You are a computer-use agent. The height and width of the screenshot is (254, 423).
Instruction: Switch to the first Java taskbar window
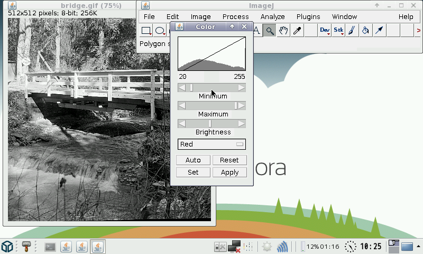66,247
